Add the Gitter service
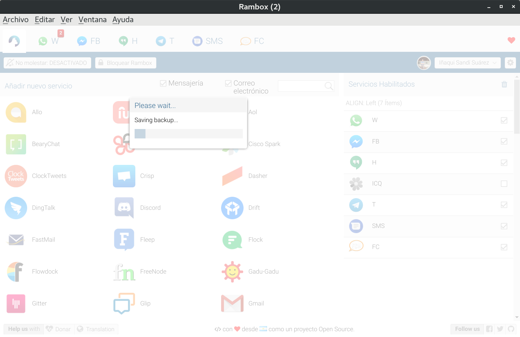Viewport: 520px width, 337px height. point(16,304)
